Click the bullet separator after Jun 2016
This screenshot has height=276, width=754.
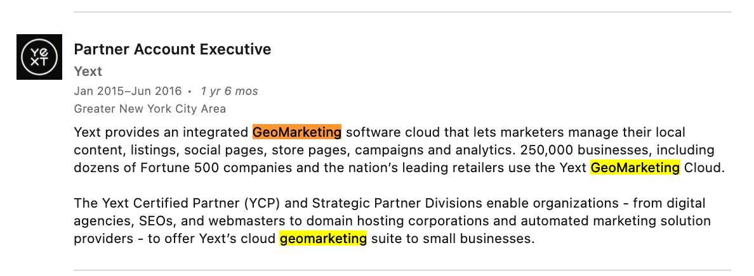point(190,91)
